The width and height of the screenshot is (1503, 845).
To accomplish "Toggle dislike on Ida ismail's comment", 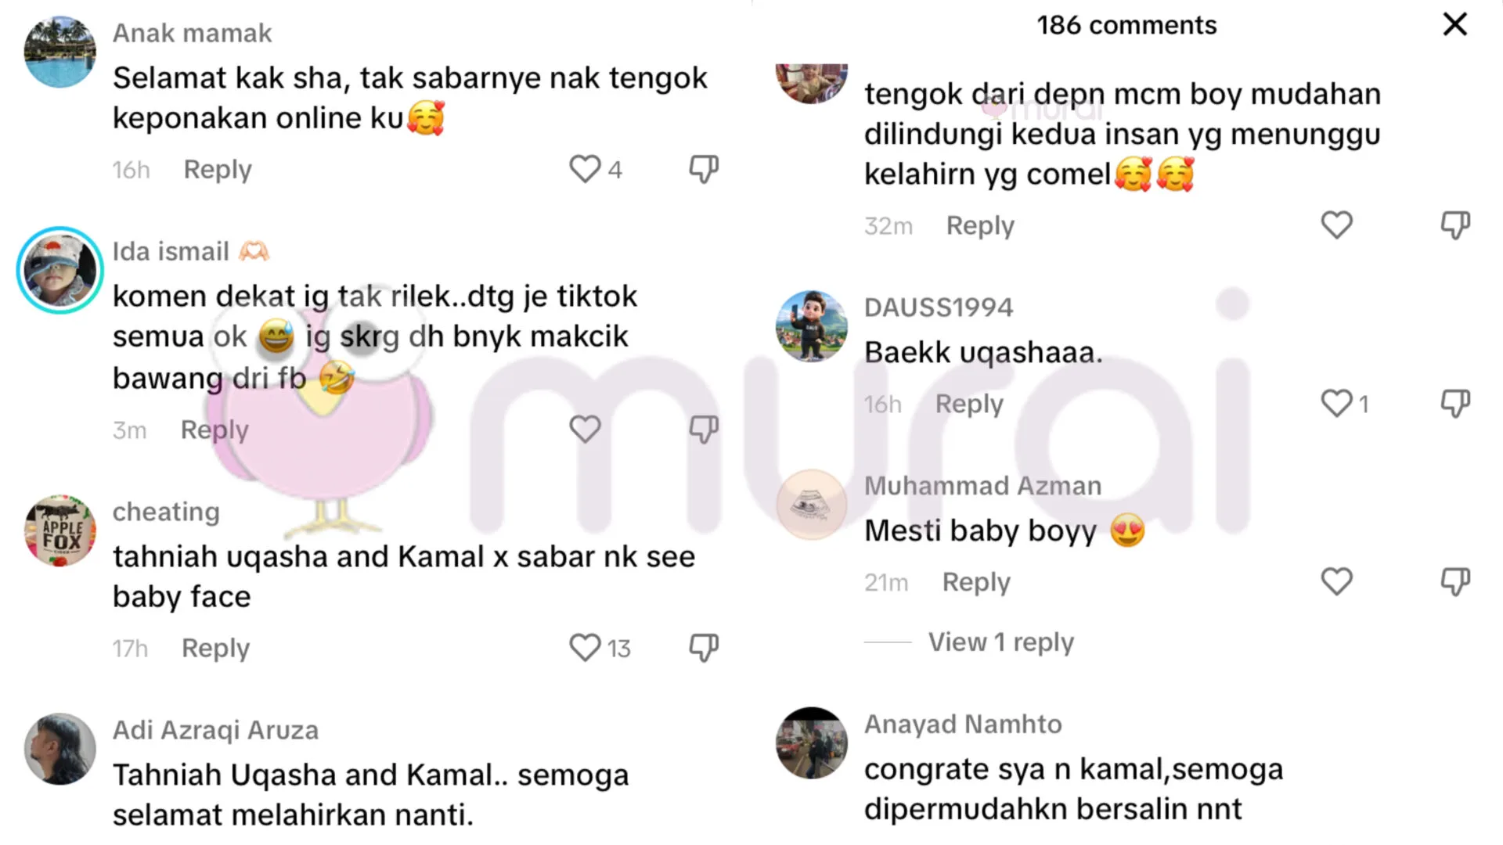I will 704,429.
